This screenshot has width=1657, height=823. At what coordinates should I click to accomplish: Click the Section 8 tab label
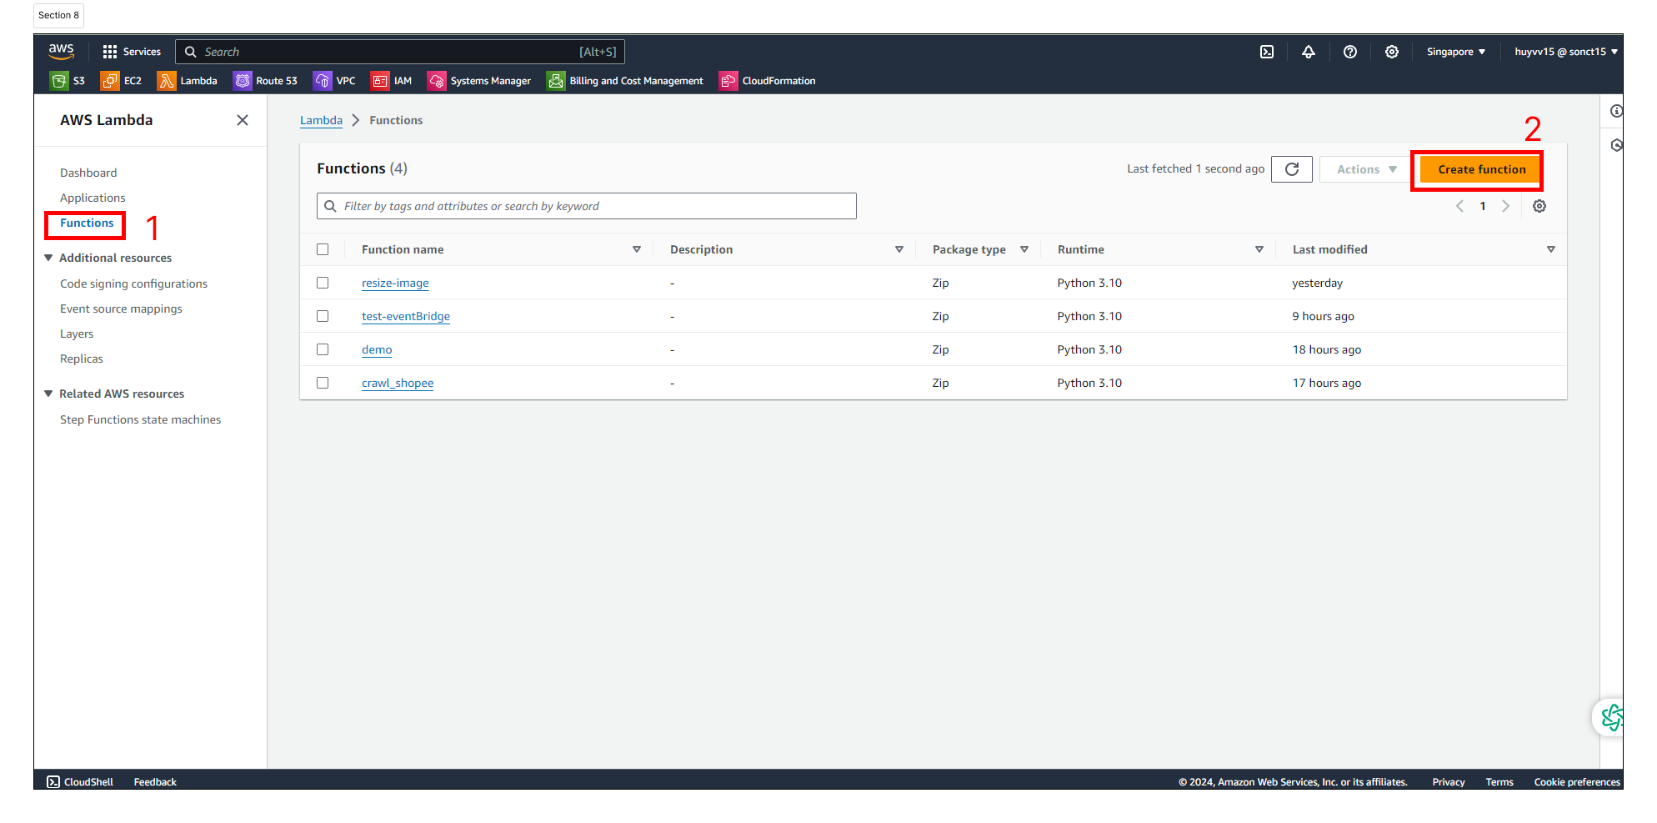58,15
